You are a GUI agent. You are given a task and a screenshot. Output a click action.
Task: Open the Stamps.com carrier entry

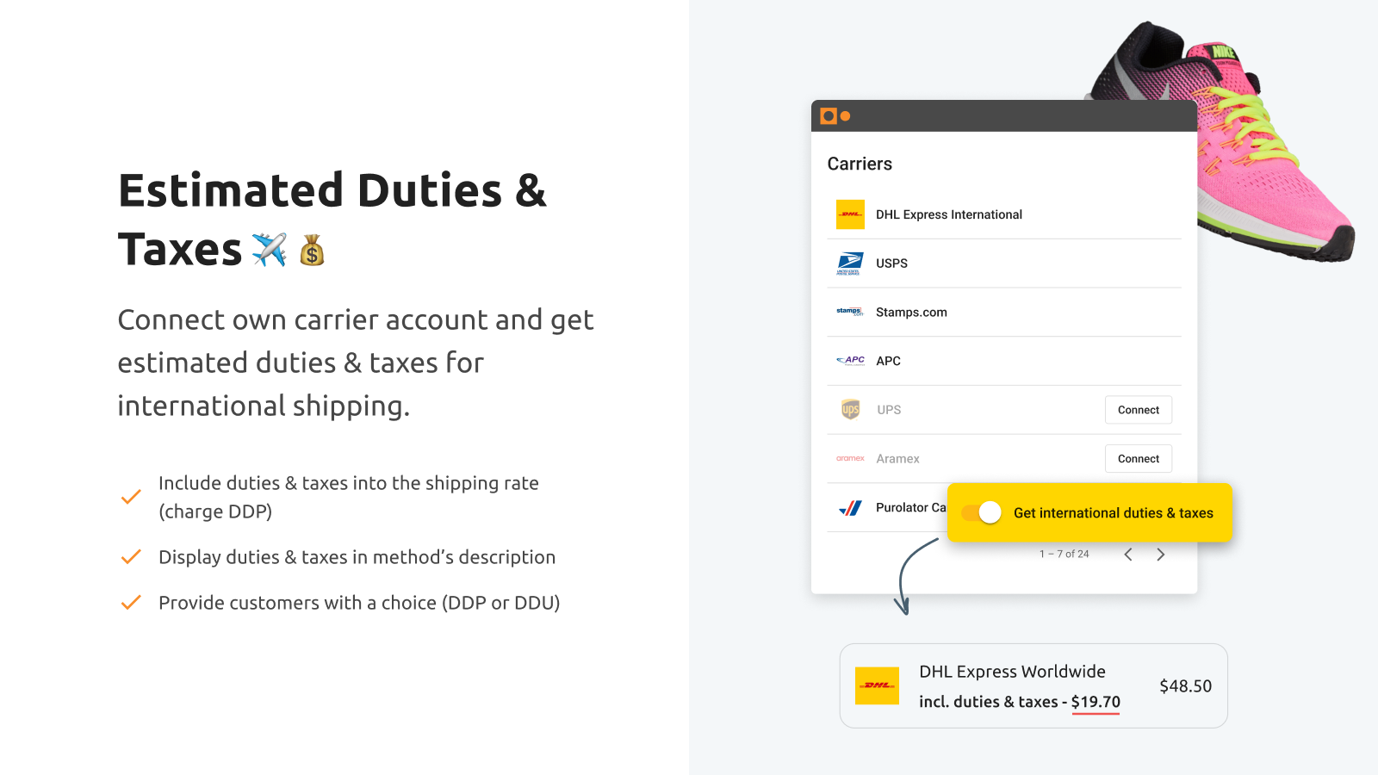point(911,313)
